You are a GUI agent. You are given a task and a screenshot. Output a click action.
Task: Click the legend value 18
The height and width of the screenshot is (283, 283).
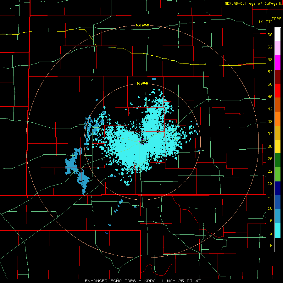(x=270, y=184)
